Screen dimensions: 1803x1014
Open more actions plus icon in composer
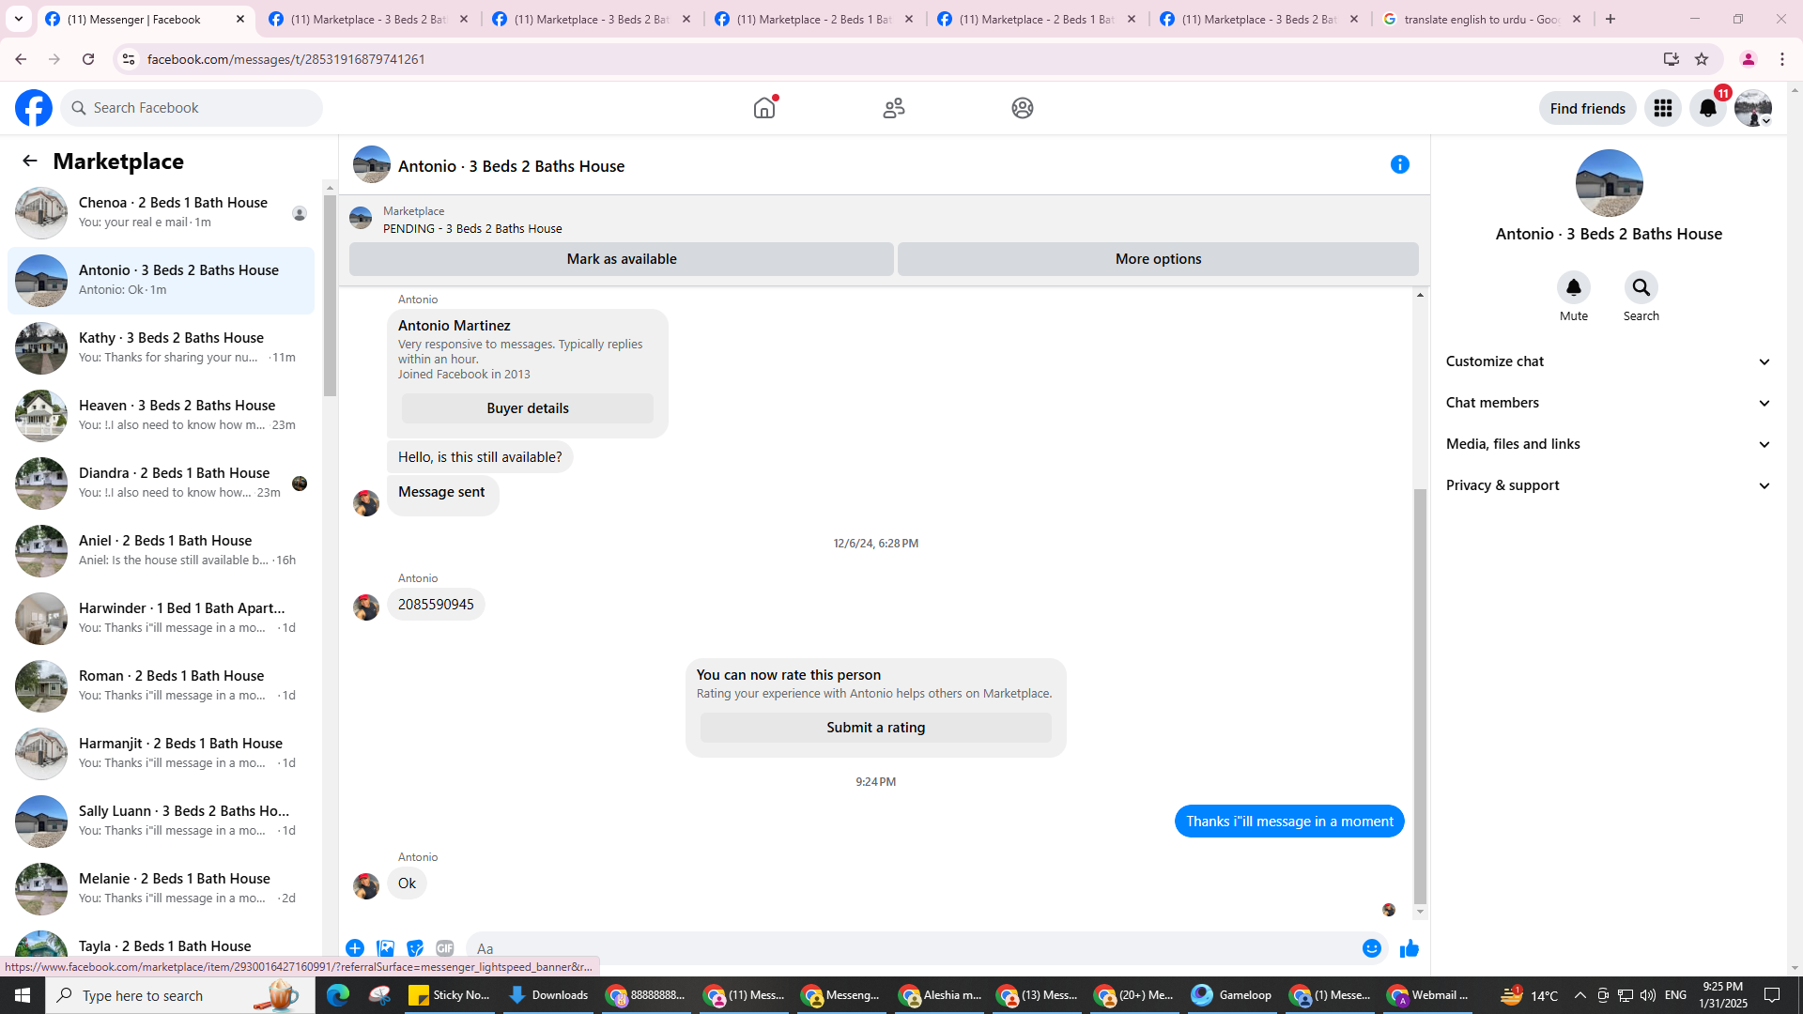coord(355,948)
